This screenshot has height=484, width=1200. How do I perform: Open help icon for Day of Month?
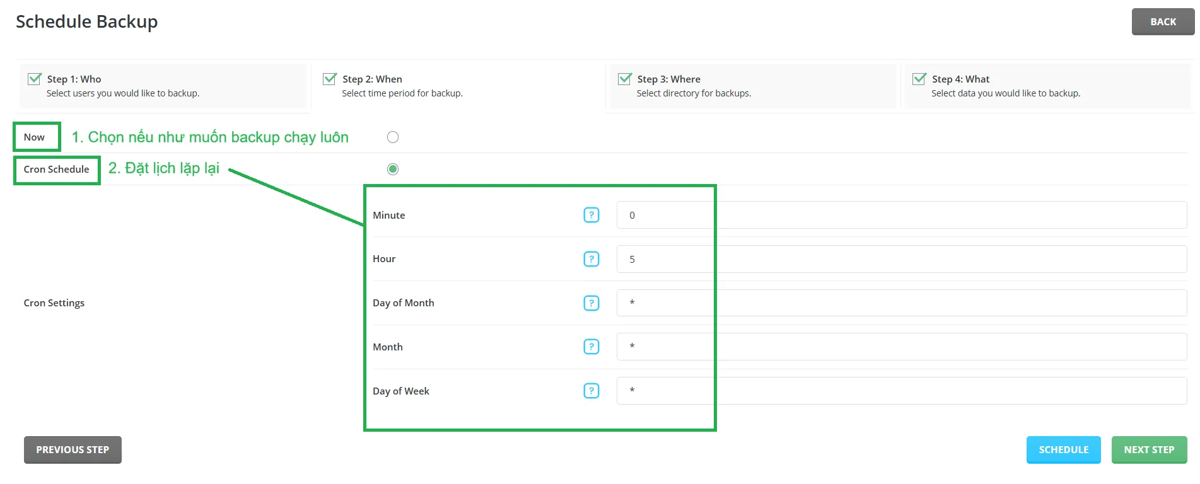tap(591, 303)
